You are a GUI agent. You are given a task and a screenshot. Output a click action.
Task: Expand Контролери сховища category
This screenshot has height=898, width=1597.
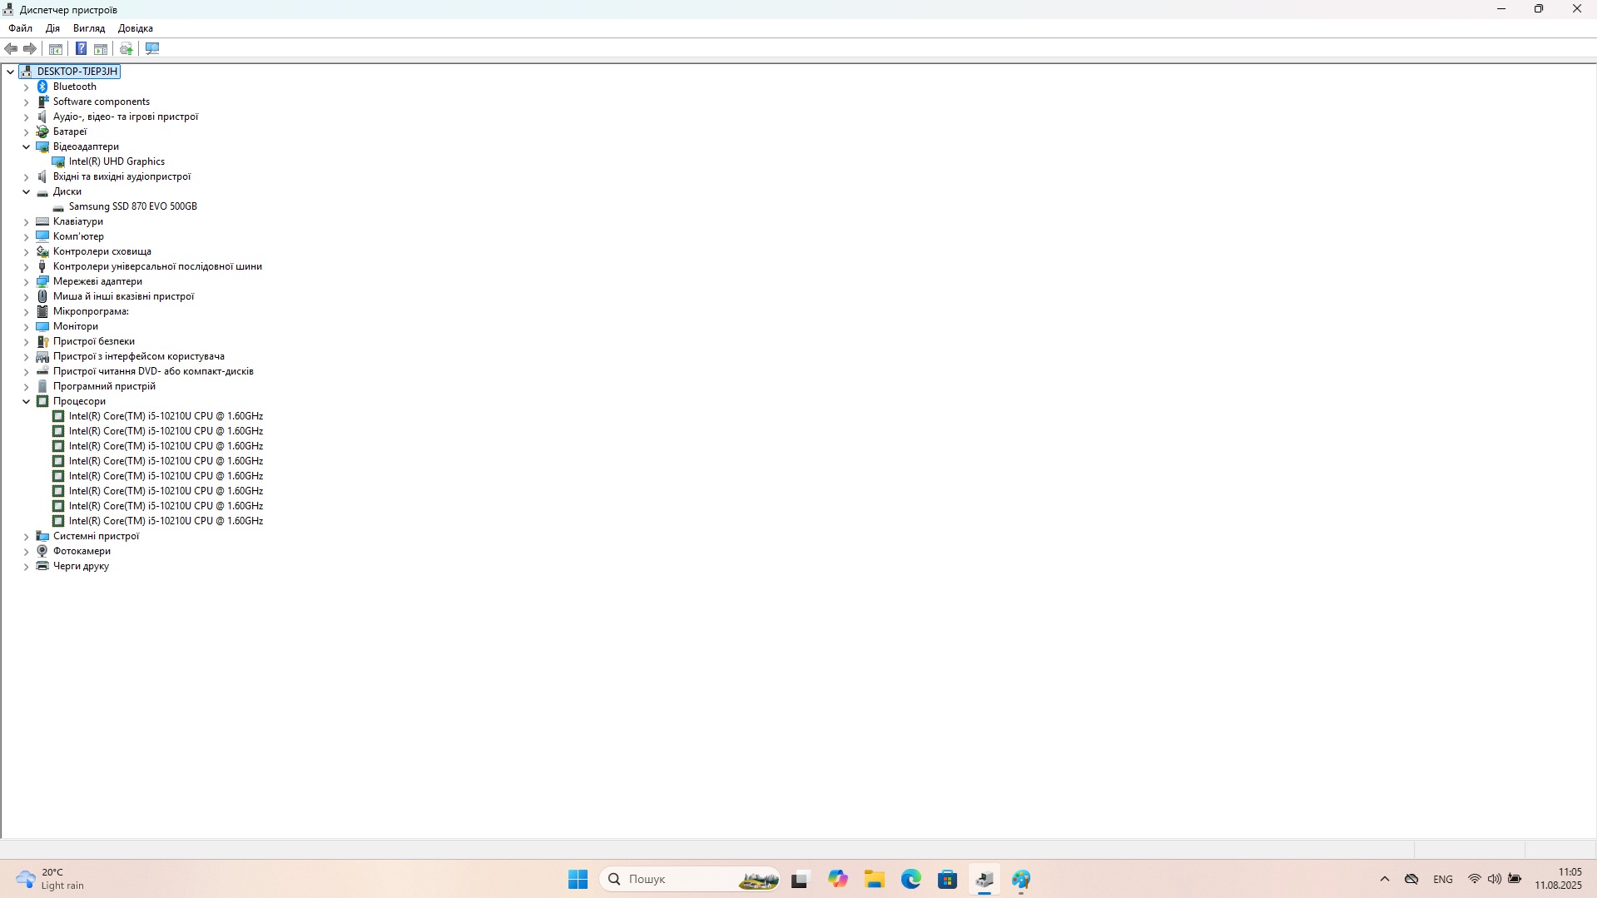(x=26, y=251)
